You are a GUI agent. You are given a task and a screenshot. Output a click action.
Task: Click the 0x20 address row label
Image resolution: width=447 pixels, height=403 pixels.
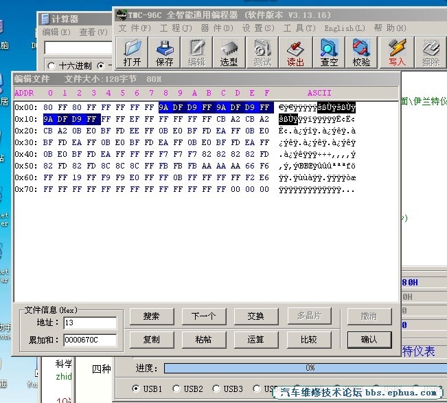[x=26, y=131]
